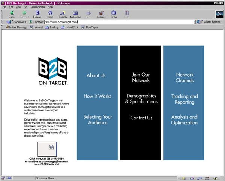Open What's Related panel
The width and height of the screenshot is (225, 181).
[209, 22]
